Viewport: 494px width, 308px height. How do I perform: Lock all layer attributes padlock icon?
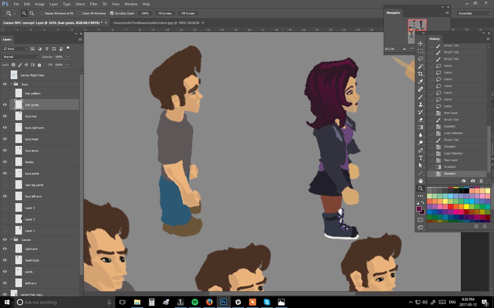click(39, 65)
